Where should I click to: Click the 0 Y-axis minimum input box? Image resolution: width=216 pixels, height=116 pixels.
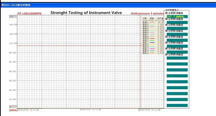[13, 107]
